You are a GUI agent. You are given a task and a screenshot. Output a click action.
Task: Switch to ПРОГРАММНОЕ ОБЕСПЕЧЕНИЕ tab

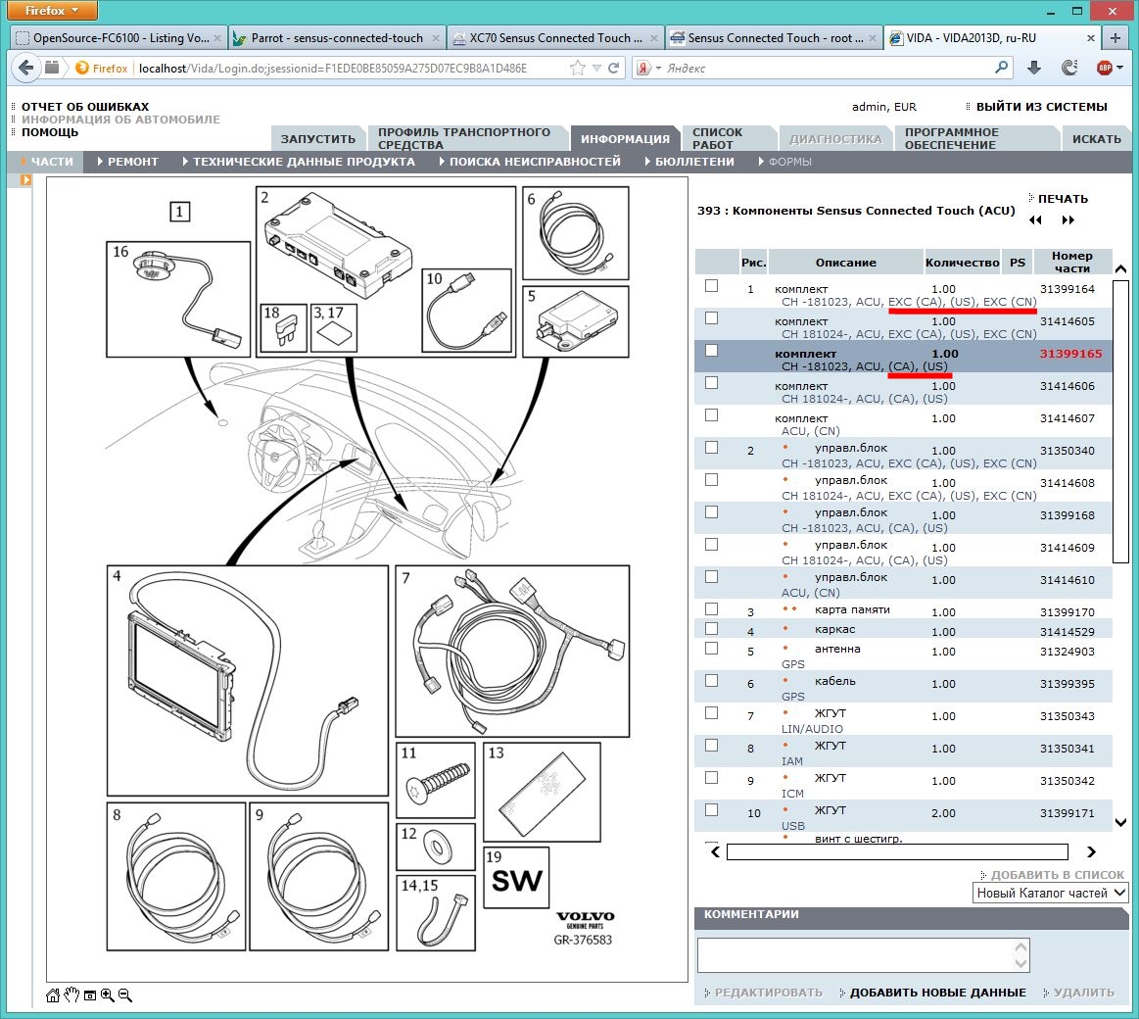(x=977, y=138)
